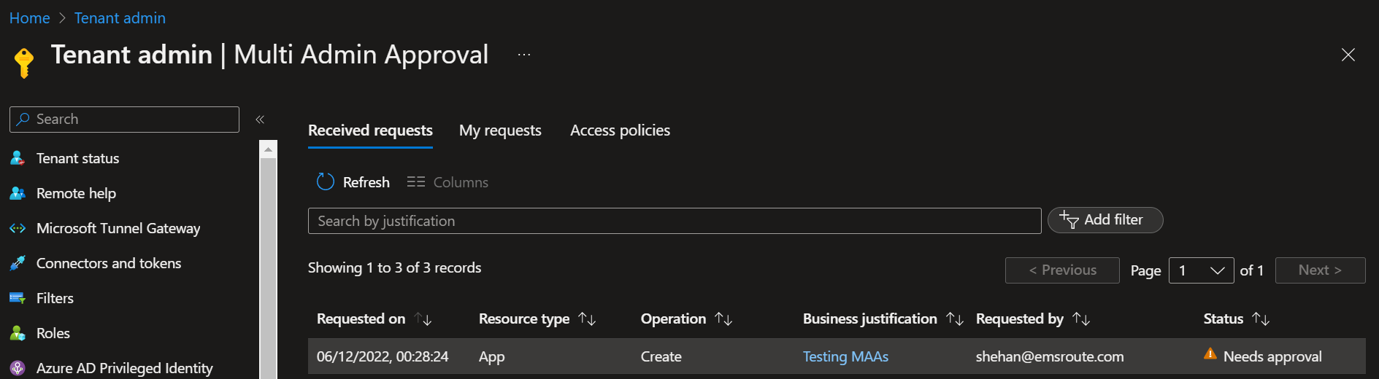The width and height of the screenshot is (1379, 379).
Task: Open Microsoft Tunnel Gateway icon
Action: [18, 228]
